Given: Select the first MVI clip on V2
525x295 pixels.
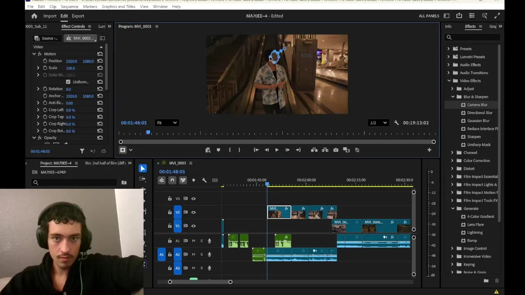Looking at the screenshot, I should pos(279,212).
